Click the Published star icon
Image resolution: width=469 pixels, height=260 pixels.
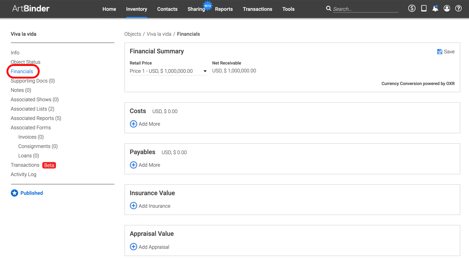14,193
